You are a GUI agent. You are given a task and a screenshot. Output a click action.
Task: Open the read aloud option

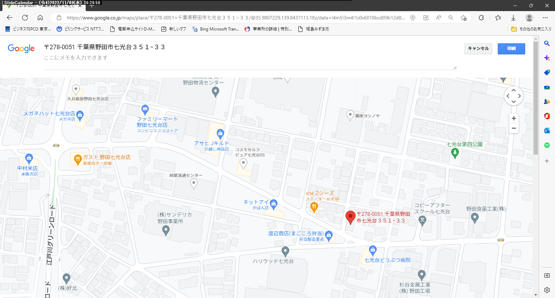(438, 18)
